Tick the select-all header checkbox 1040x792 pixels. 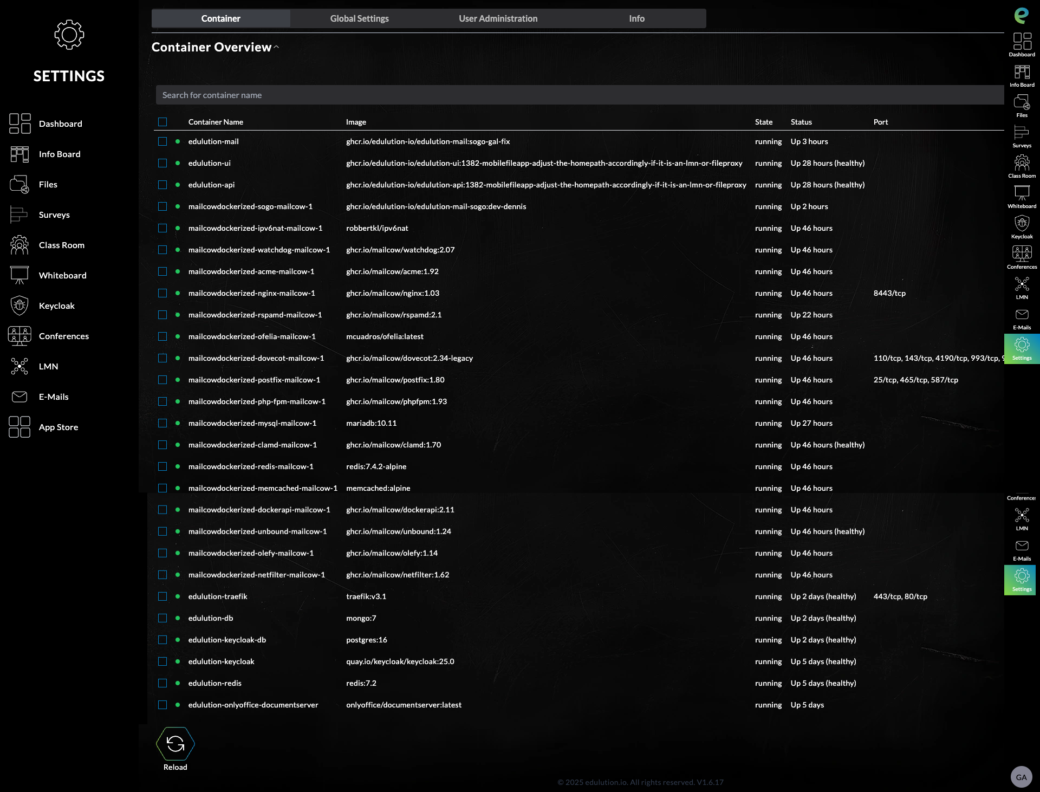162,122
